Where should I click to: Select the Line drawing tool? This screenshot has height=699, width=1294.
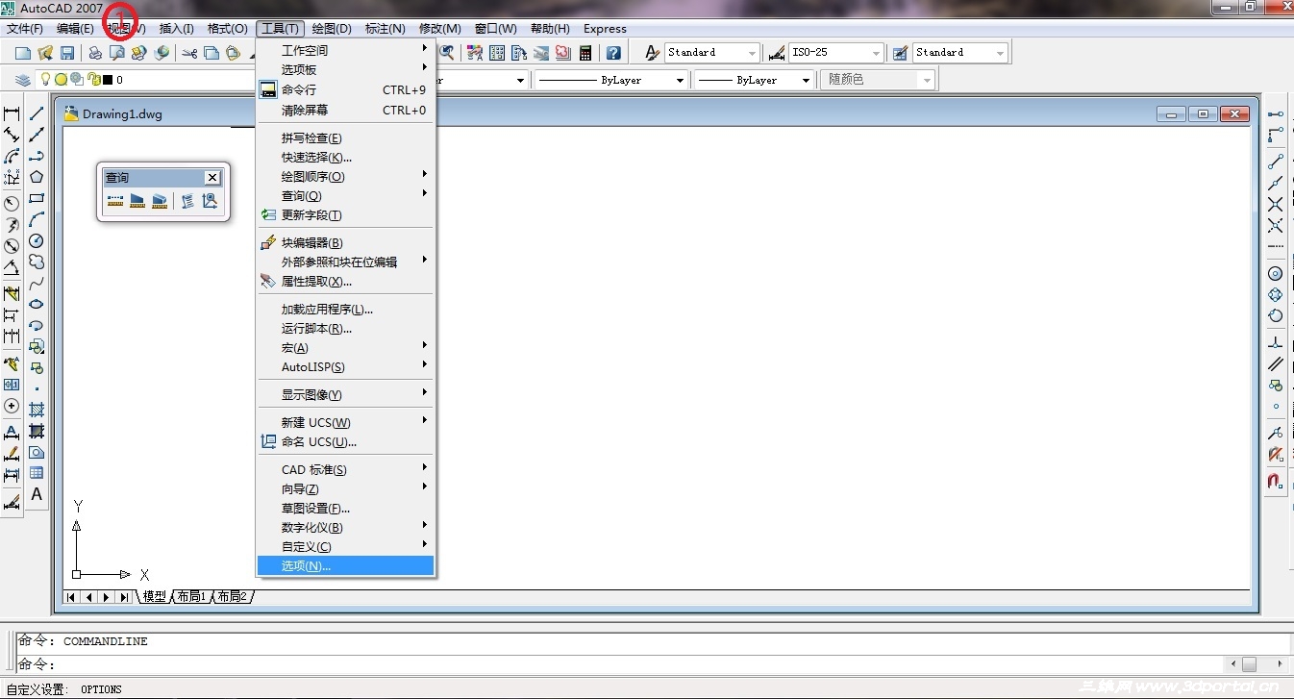point(37,114)
